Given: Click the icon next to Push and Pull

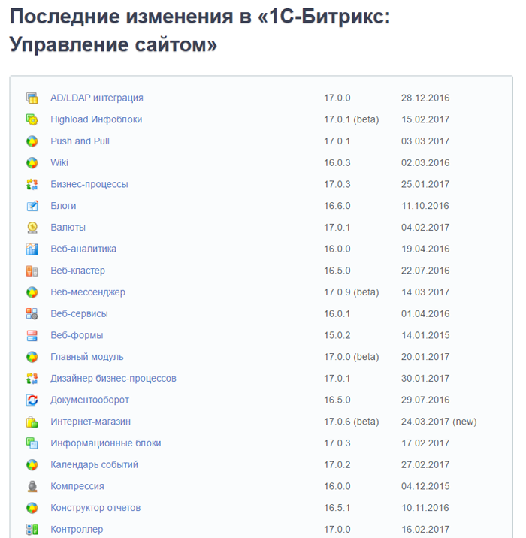Looking at the screenshot, I should pyautogui.click(x=32, y=141).
